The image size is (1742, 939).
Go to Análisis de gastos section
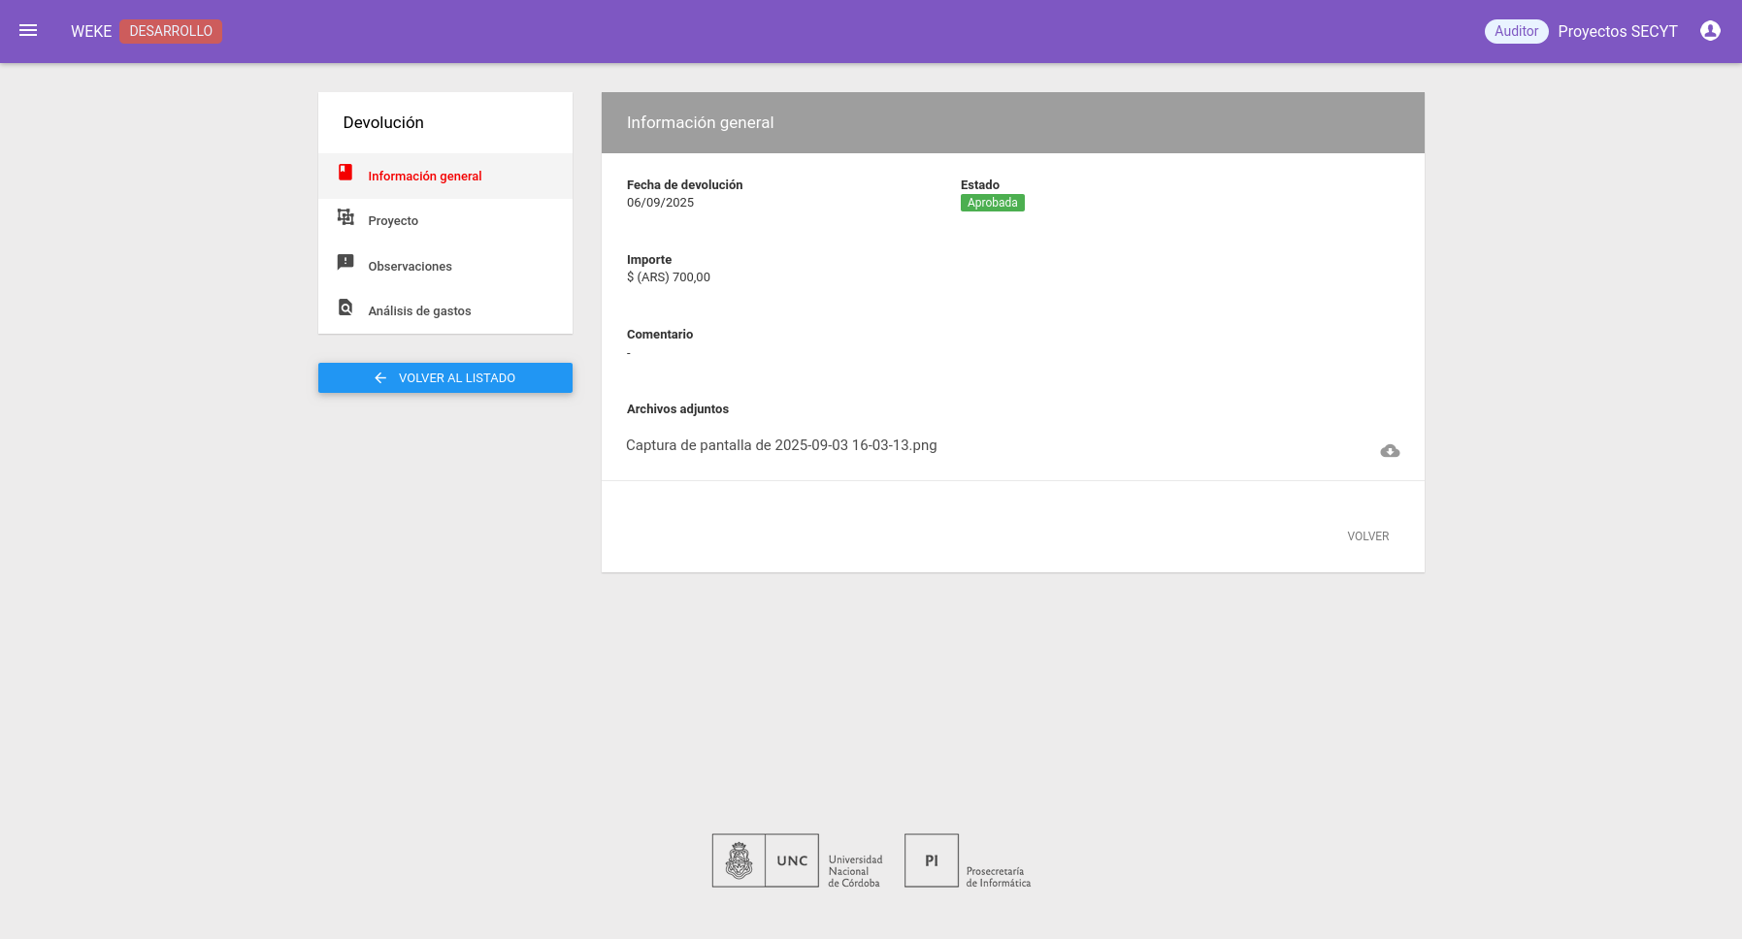click(x=419, y=311)
